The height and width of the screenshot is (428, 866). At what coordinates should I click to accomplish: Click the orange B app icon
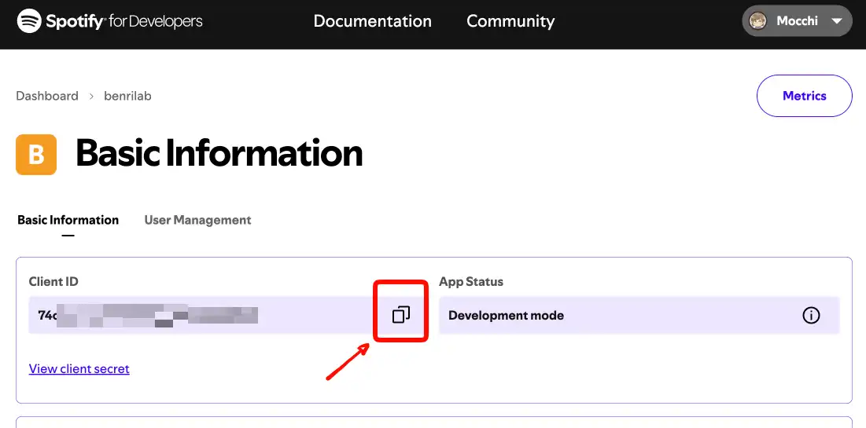(36, 155)
